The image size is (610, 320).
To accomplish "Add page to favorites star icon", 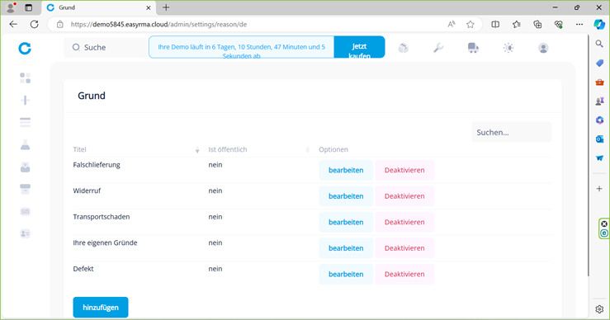I will (471, 24).
